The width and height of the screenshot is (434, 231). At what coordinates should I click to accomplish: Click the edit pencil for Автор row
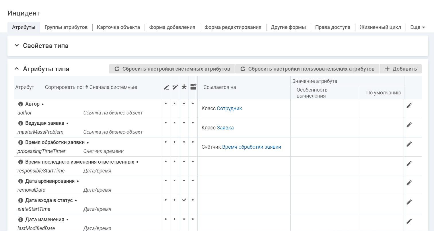coord(409,106)
